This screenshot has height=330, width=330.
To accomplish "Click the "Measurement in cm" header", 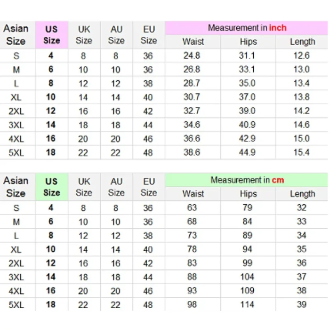I will [x=247, y=180].
